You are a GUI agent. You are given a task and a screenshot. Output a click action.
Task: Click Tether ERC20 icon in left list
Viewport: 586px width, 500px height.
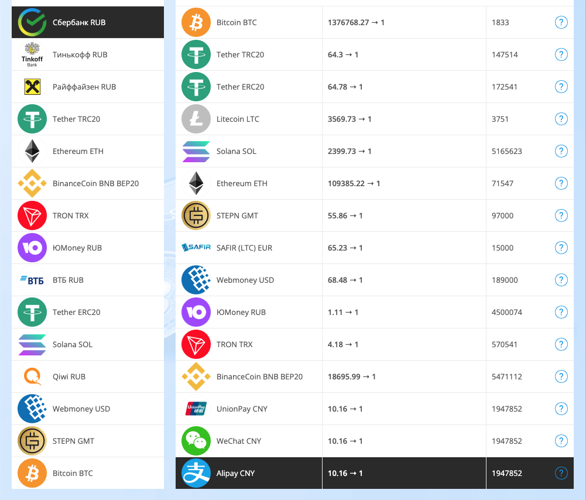click(x=32, y=312)
